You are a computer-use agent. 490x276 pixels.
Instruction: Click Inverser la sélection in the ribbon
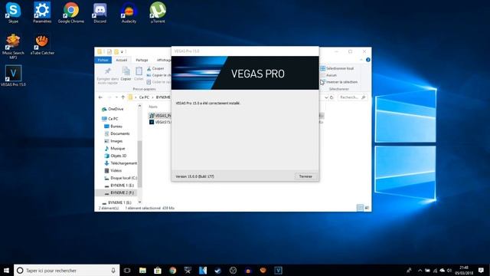[338, 82]
